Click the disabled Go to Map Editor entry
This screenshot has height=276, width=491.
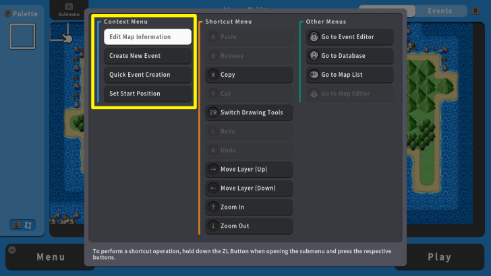(349, 94)
